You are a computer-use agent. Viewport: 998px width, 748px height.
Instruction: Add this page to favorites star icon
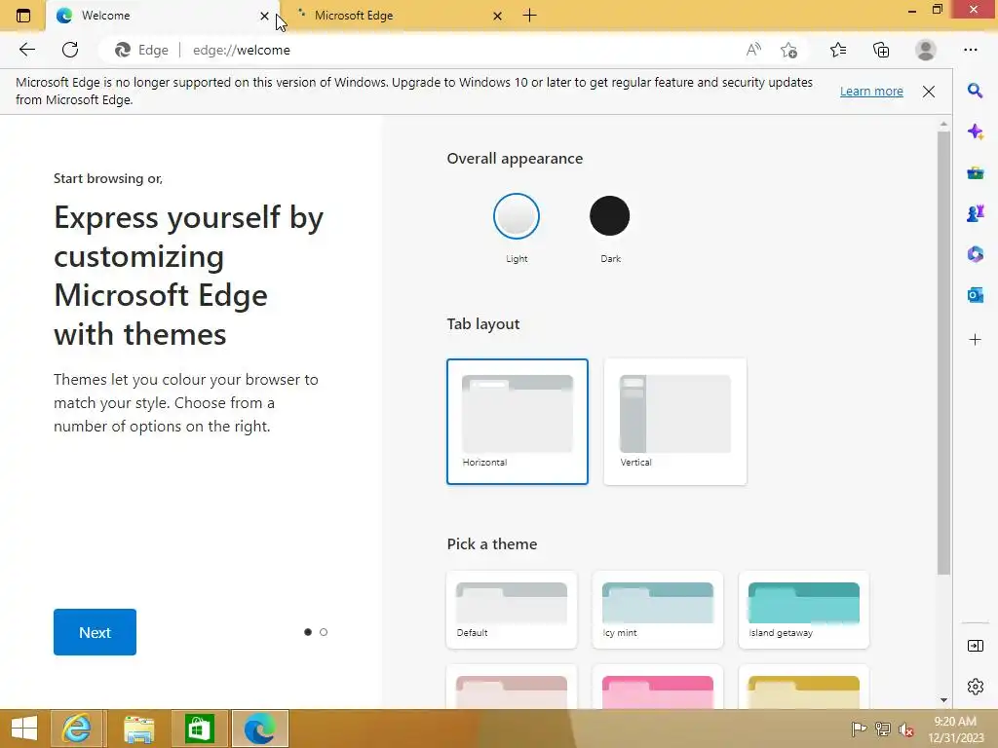(x=788, y=50)
